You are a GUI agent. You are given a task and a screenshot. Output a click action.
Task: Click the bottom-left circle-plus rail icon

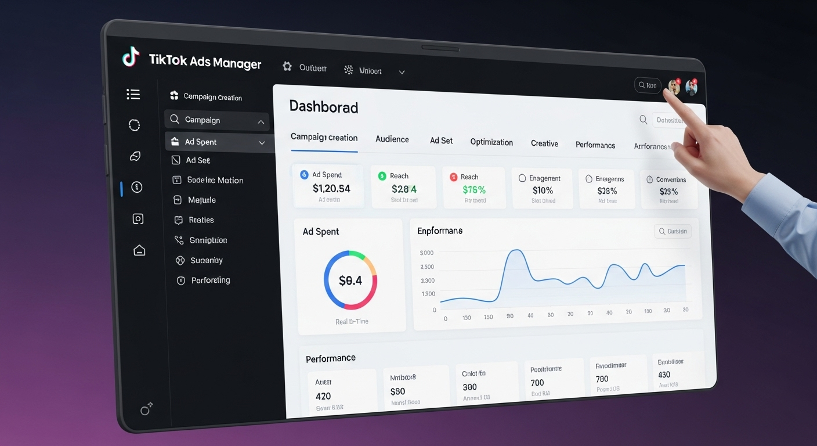coord(146,409)
